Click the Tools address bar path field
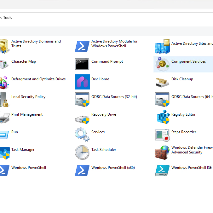The height and width of the screenshot is (213, 213). pos(106,18)
